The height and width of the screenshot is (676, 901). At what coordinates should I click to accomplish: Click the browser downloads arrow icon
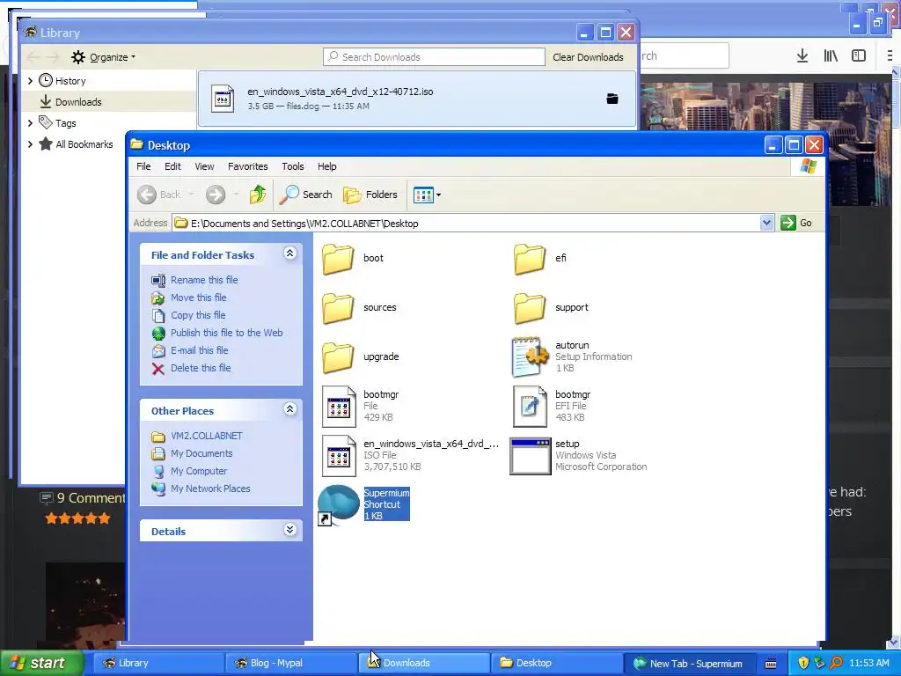(x=802, y=55)
